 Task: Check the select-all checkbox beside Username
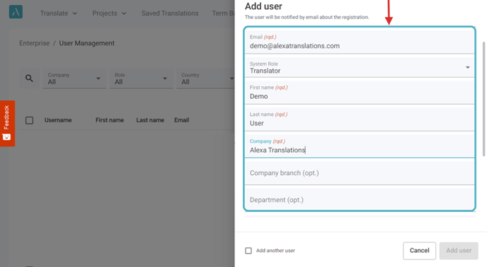click(30, 120)
